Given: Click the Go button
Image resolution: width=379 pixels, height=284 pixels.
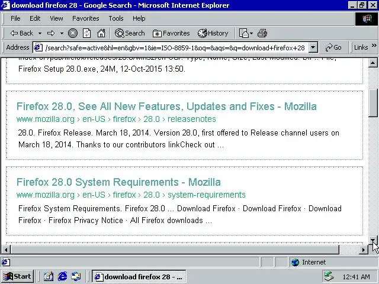Looking at the screenshot, I should click(333, 47).
